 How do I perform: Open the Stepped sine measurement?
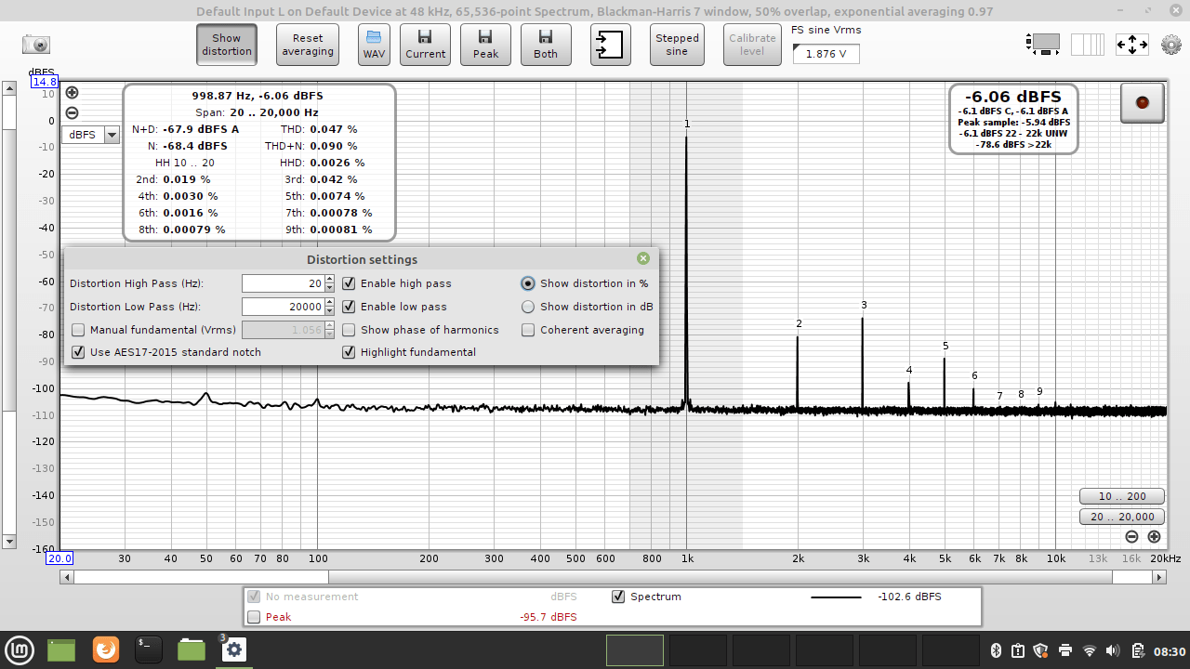point(677,45)
